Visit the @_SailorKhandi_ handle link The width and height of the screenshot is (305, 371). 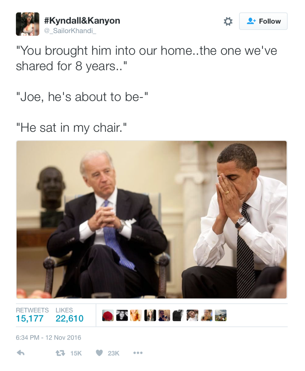click(70, 31)
